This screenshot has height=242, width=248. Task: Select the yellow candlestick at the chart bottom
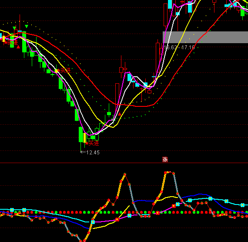pyautogui.click(x=84, y=138)
